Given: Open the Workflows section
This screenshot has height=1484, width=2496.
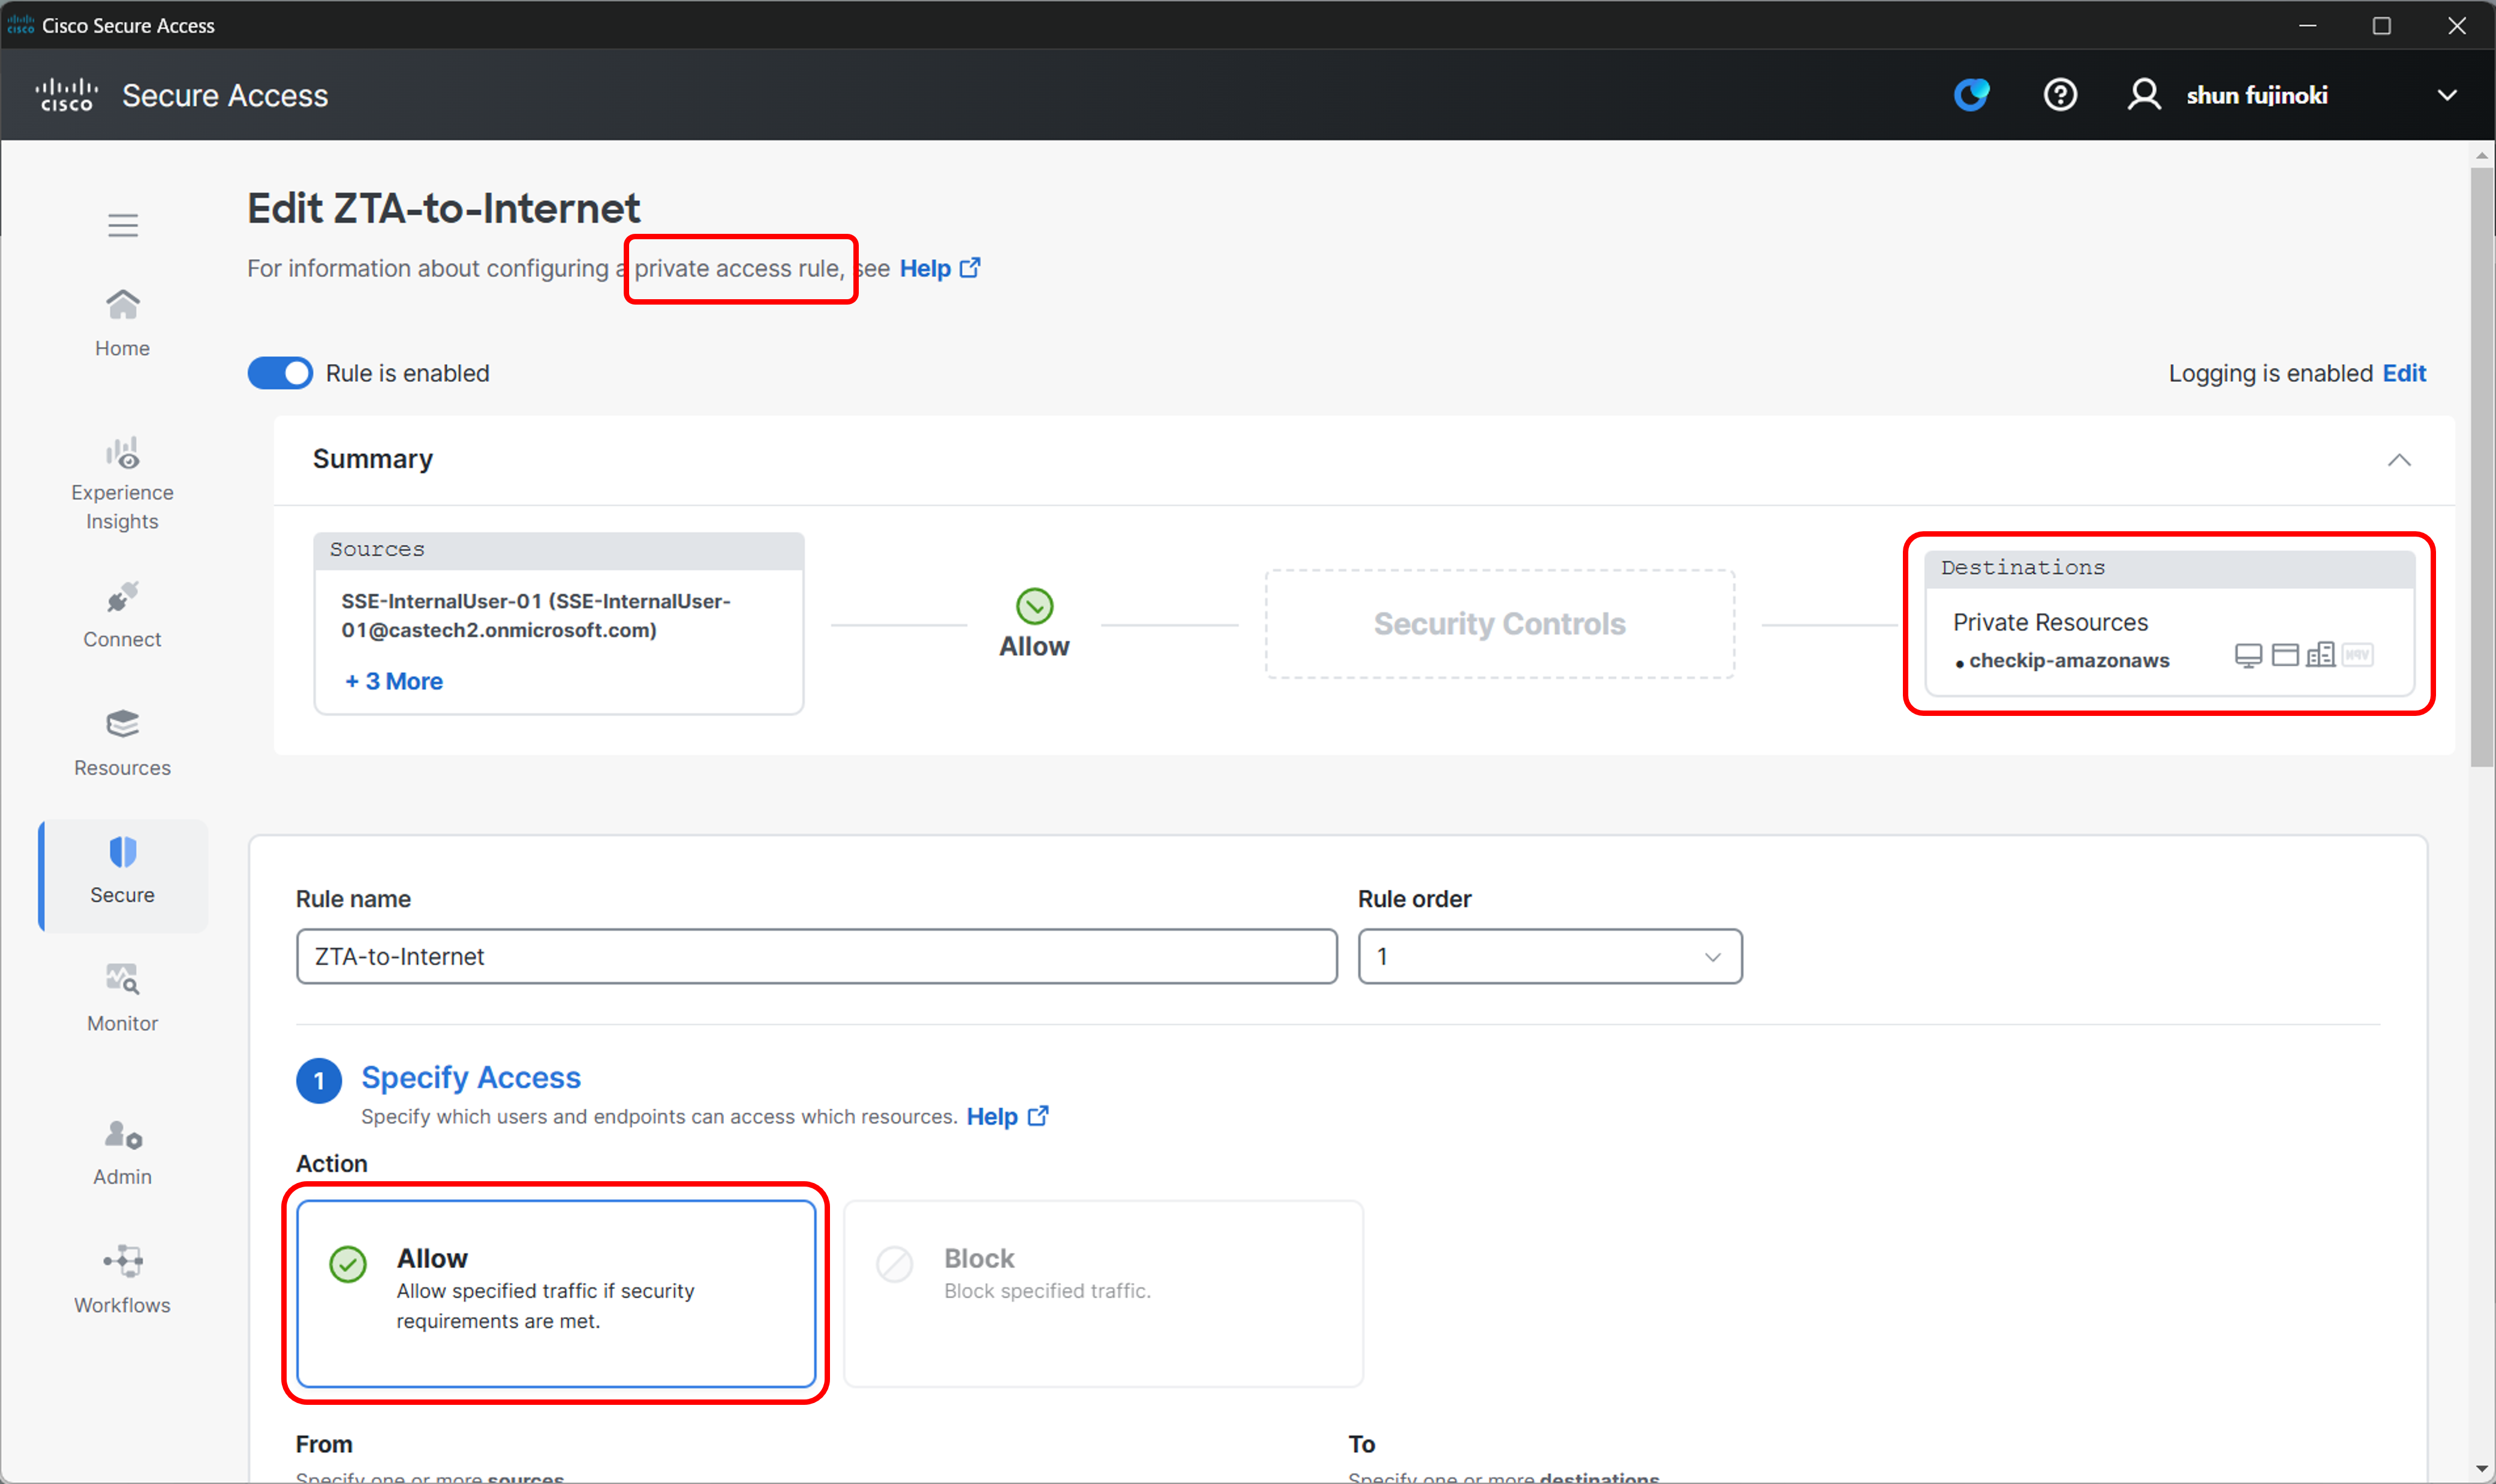Looking at the screenshot, I should coord(122,1280).
